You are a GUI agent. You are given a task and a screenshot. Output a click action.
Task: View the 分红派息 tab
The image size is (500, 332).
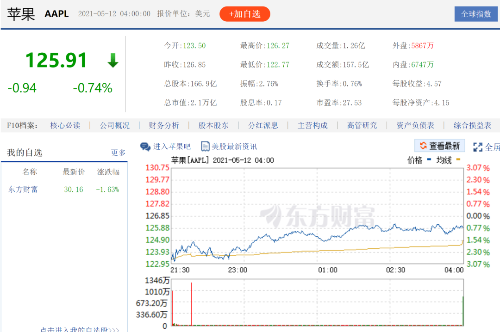click(x=263, y=125)
